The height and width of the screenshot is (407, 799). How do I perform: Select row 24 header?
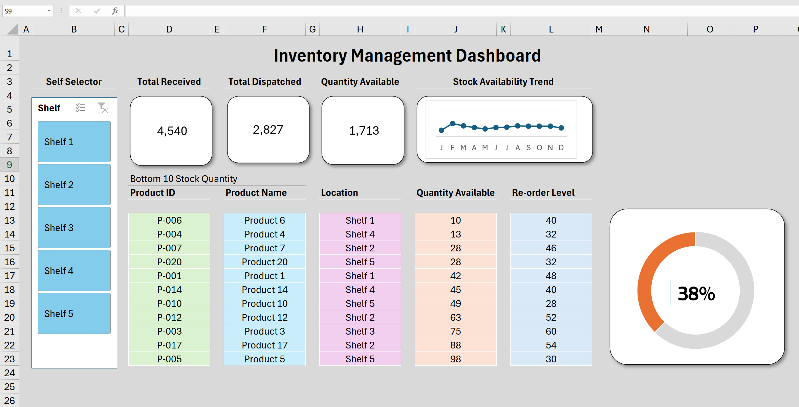pos(9,373)
